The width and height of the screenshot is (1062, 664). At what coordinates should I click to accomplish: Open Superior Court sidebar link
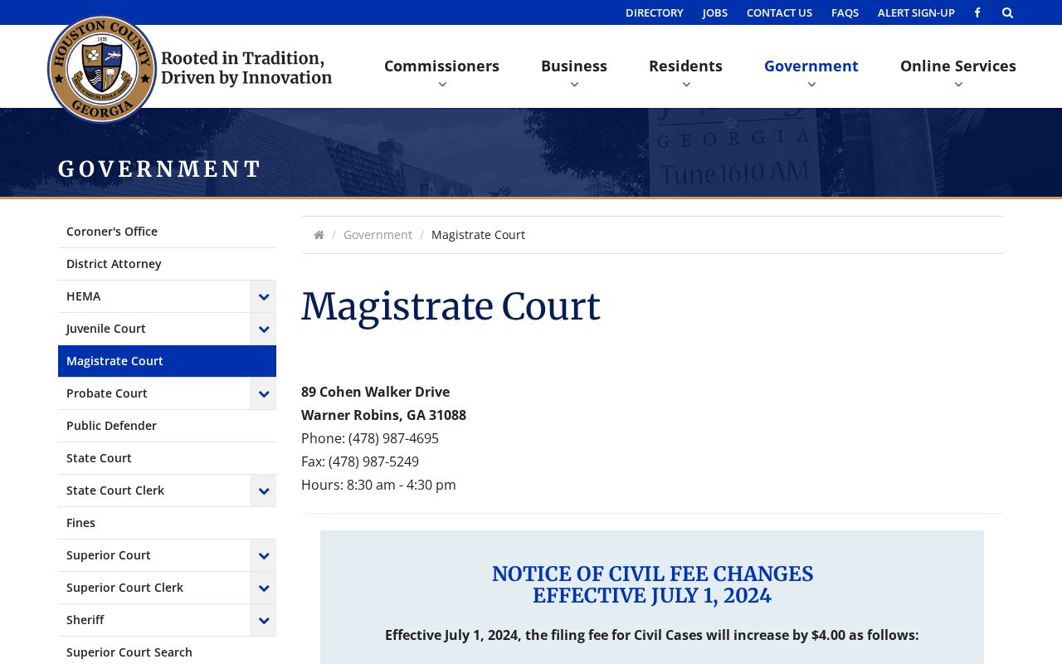pos(153,555)
